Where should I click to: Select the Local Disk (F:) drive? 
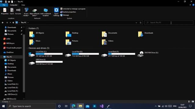click(x=118, y=54)
